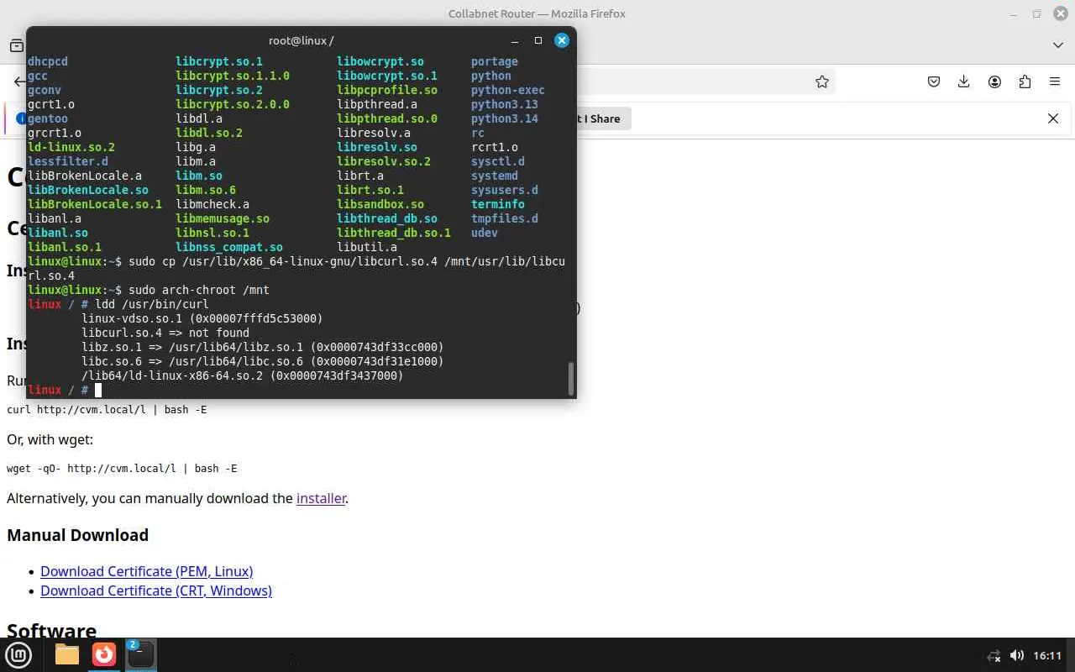
Task: Open Firefox hamburger application menu
Action: [1055, 81]
